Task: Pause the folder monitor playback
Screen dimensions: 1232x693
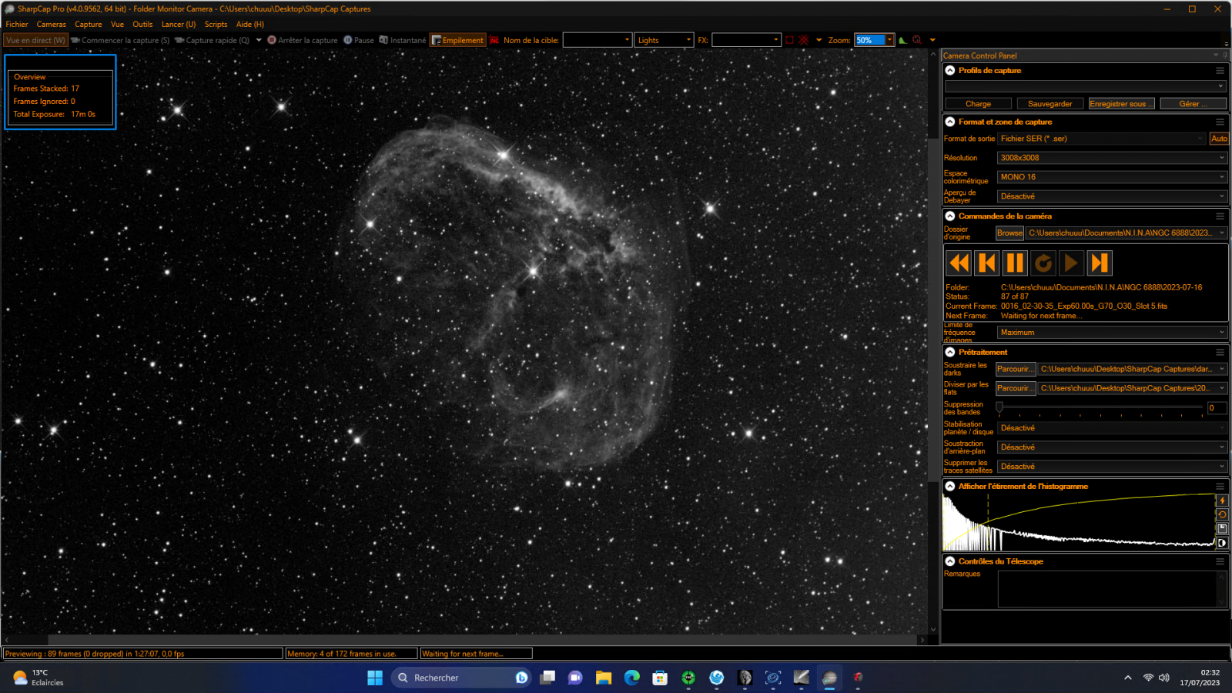Action: point(1015,263)
